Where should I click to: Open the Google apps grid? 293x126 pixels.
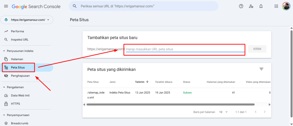[x=276, y=6]
